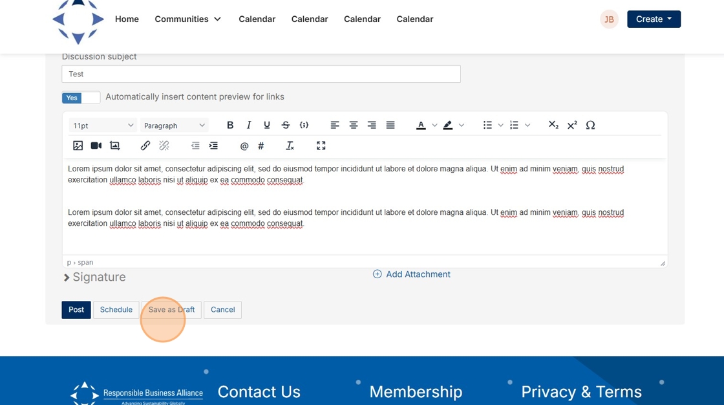Go to Home in navigation
724x405 pixels.
coord(127,19)
